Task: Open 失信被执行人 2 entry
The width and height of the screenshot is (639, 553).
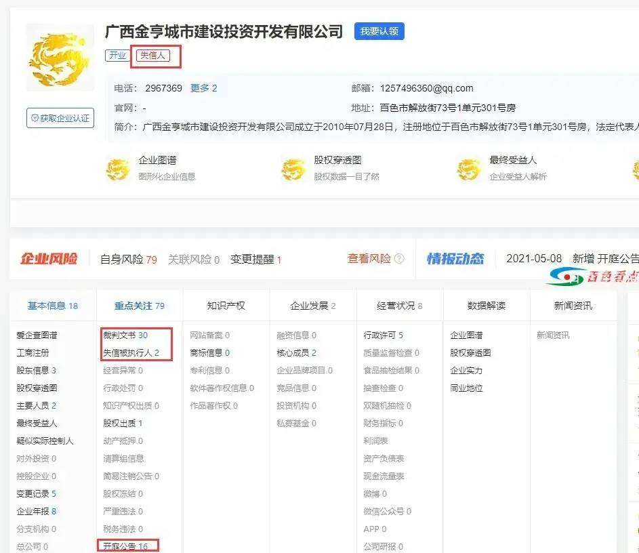Action: tap(131, 353)
